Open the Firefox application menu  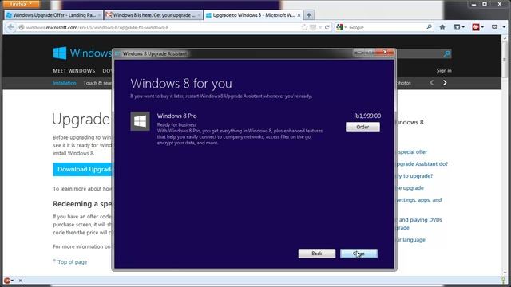click(21, 4)
